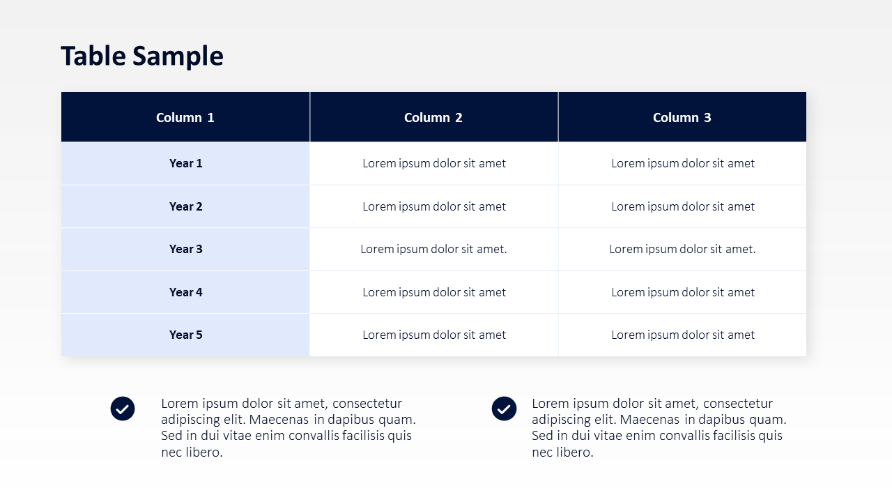Click the right checkmark icon
Image resolution: width=892 pixels, height=502 pixels.
(x=504, y=409)
